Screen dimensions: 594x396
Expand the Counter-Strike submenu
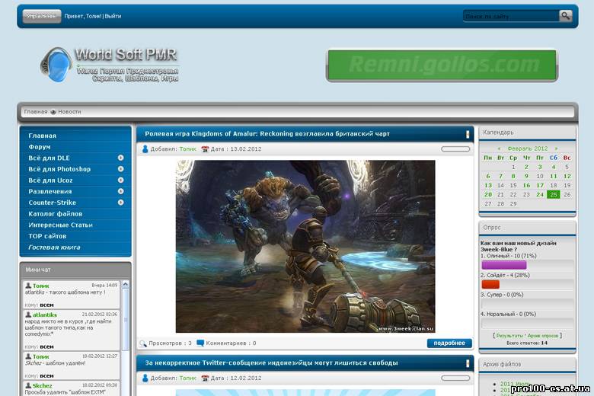click(120, 203)
